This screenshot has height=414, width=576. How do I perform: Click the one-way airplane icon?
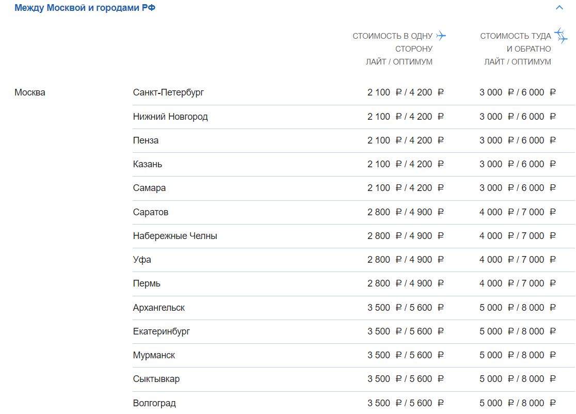pyautogui.click(x=441, y=36)
